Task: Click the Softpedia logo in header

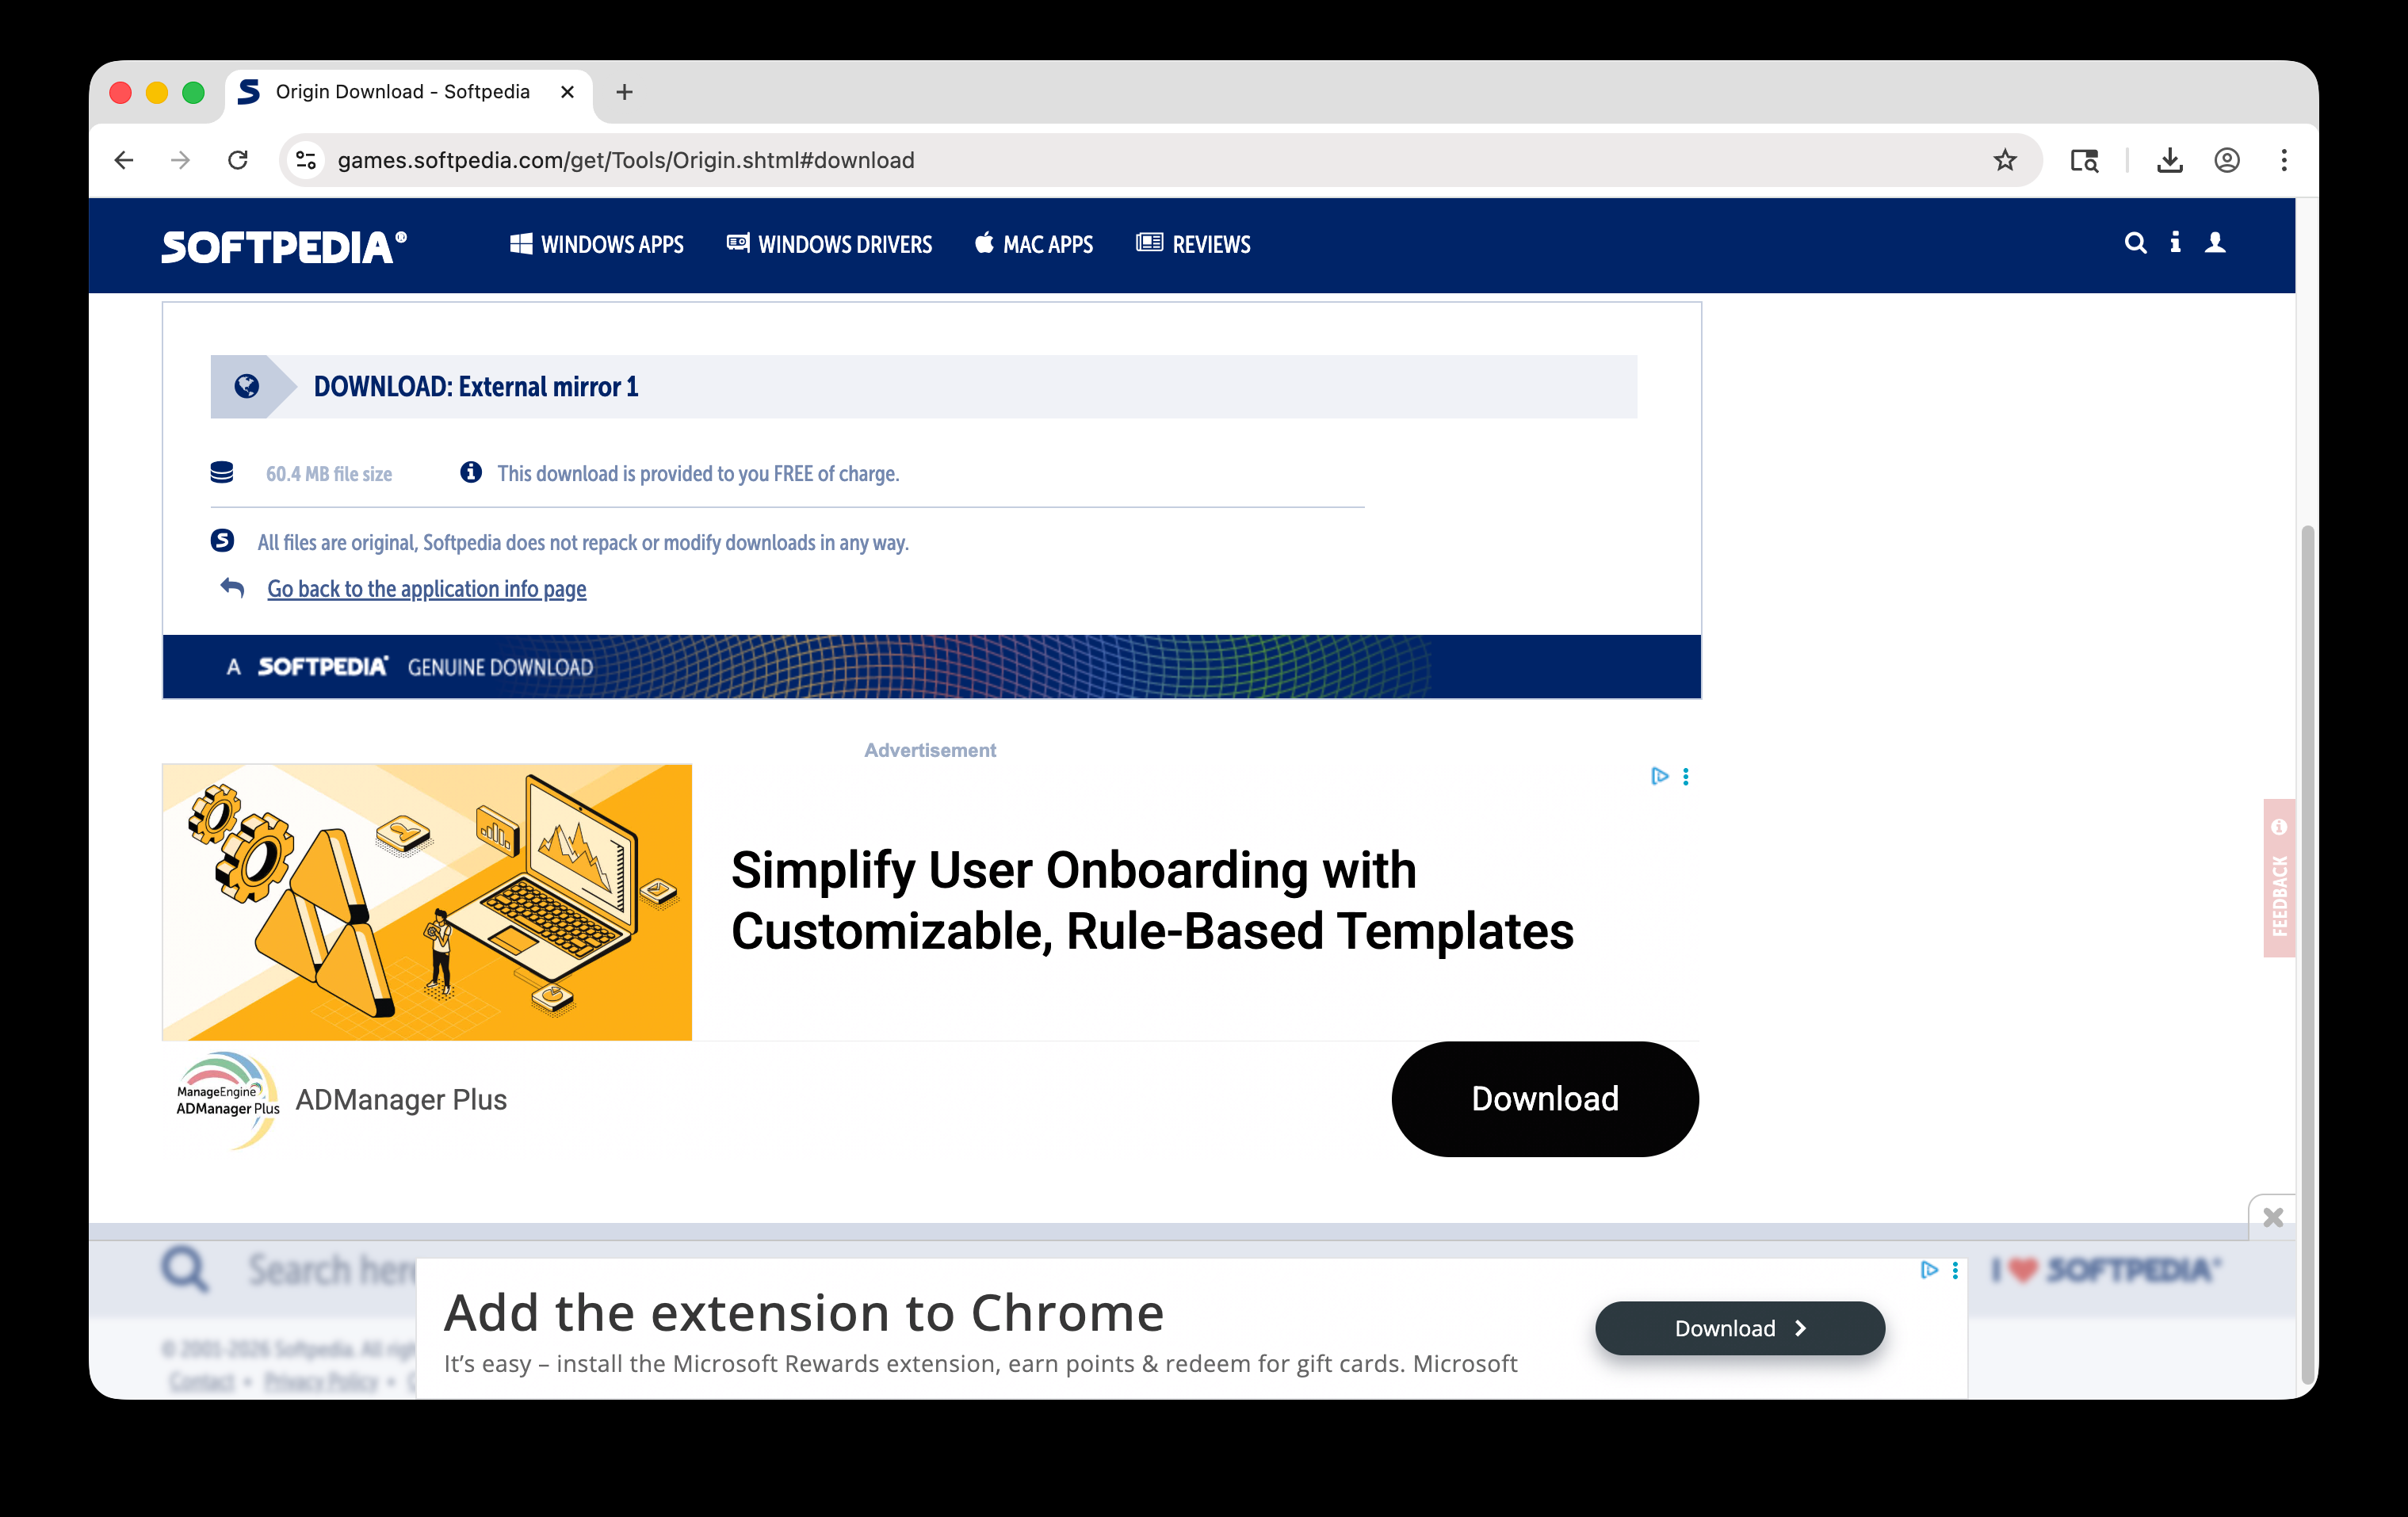Action: (285, 246)
